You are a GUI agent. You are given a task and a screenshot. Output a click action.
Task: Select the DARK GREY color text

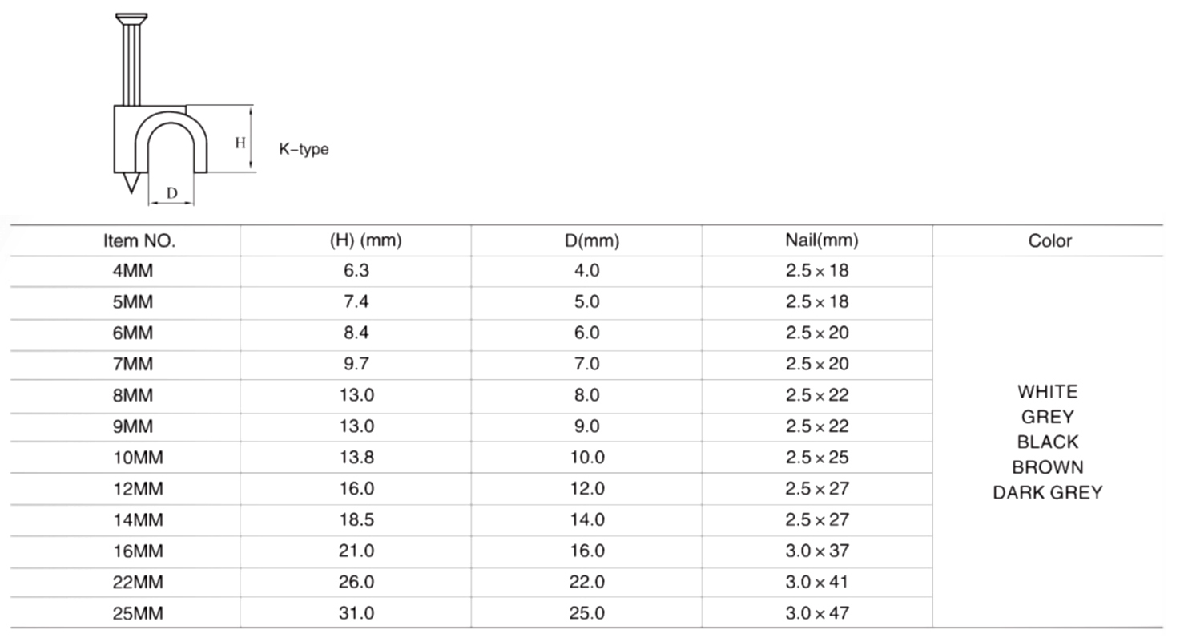click(1048, 493)
